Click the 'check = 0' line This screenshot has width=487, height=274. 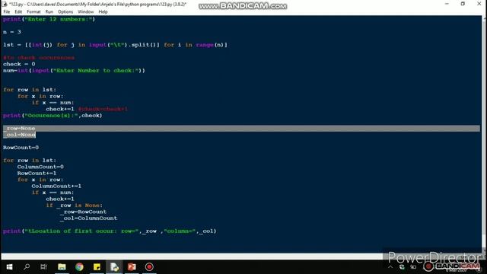[19, 64]
